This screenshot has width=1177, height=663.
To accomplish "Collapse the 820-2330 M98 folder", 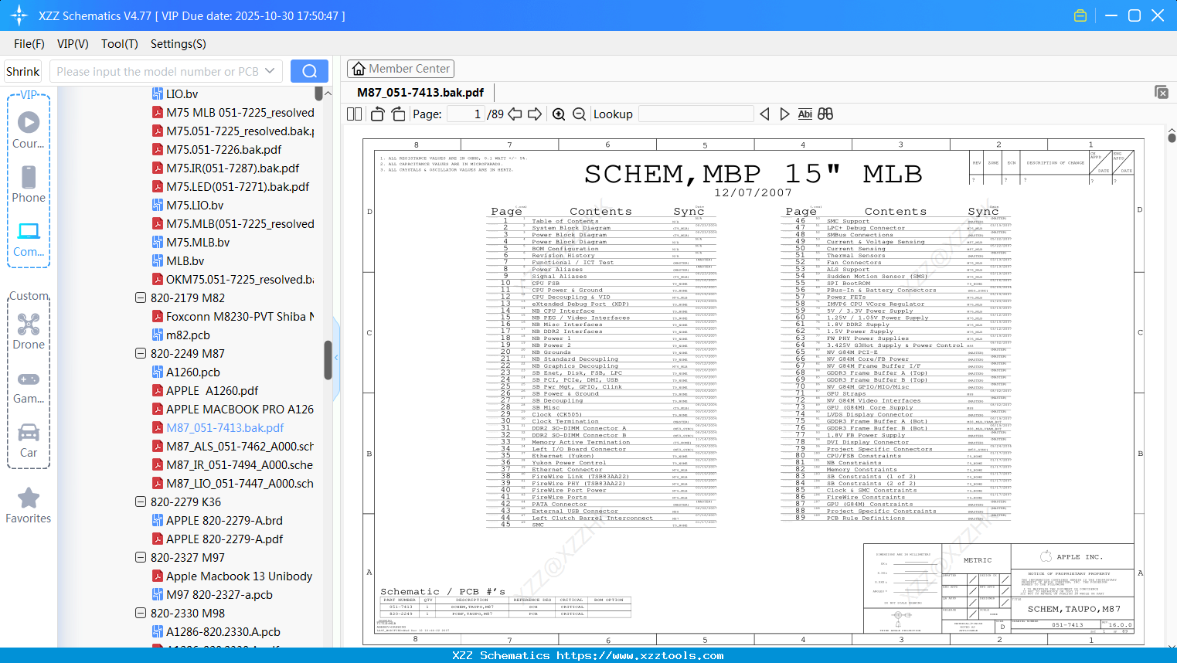I will coord(141,613).
